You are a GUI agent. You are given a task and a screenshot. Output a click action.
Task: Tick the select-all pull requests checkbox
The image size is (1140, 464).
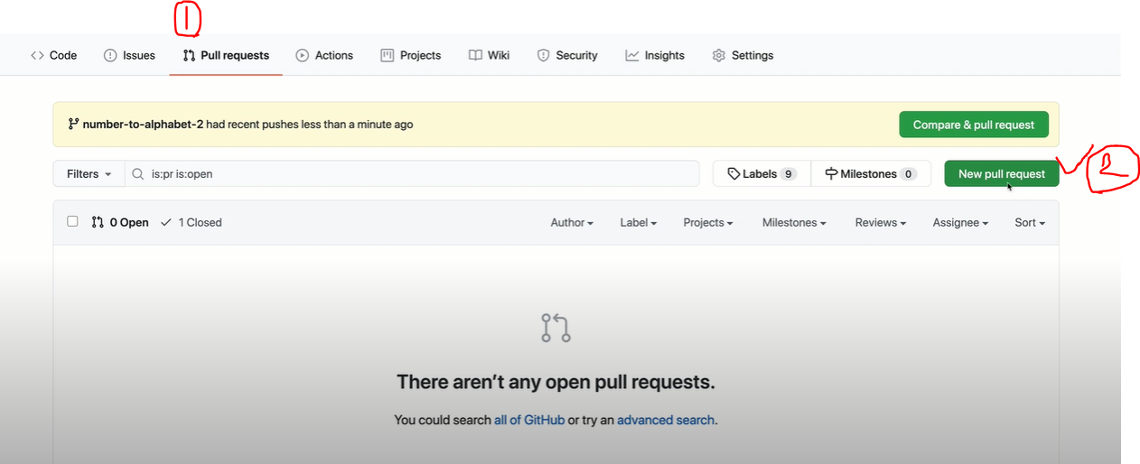[x=73, y=221]
